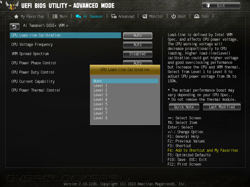Viewport: 250px width, 187px height.
Task: Open CPU Voltage Frequency Auto dropdown
Action: pyautogui.click(x=137, y=45)
